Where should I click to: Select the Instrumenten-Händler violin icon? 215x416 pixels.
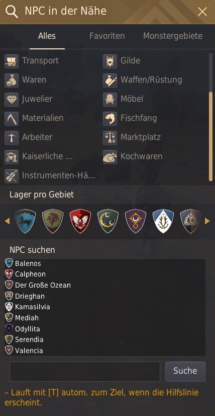pyautogui.click(x=12, y=176)
